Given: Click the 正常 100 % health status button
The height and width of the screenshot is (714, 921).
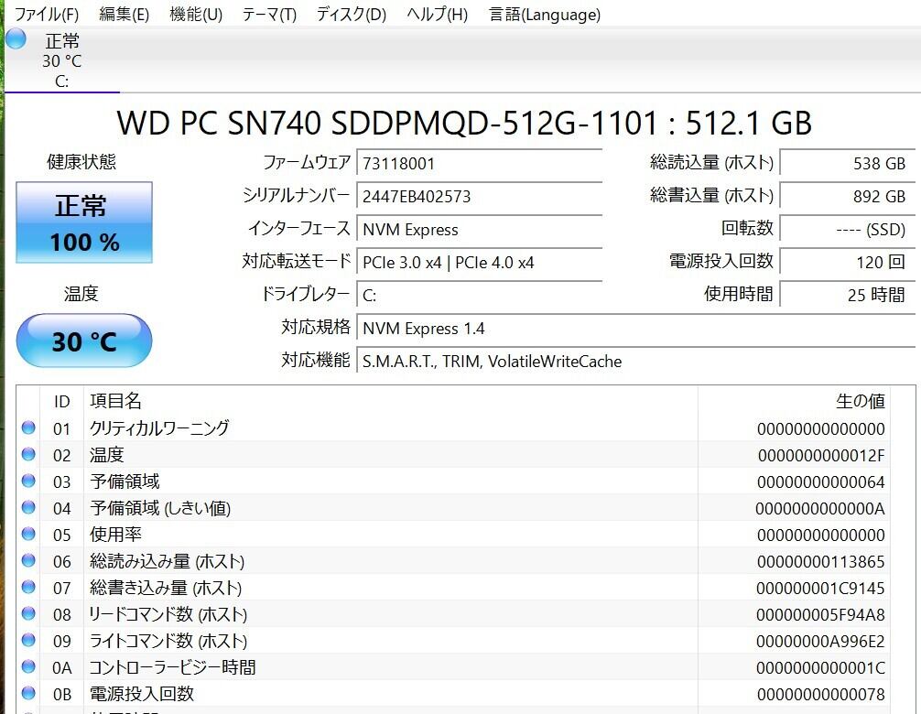Looking at the screenshot, I should 84,222.
